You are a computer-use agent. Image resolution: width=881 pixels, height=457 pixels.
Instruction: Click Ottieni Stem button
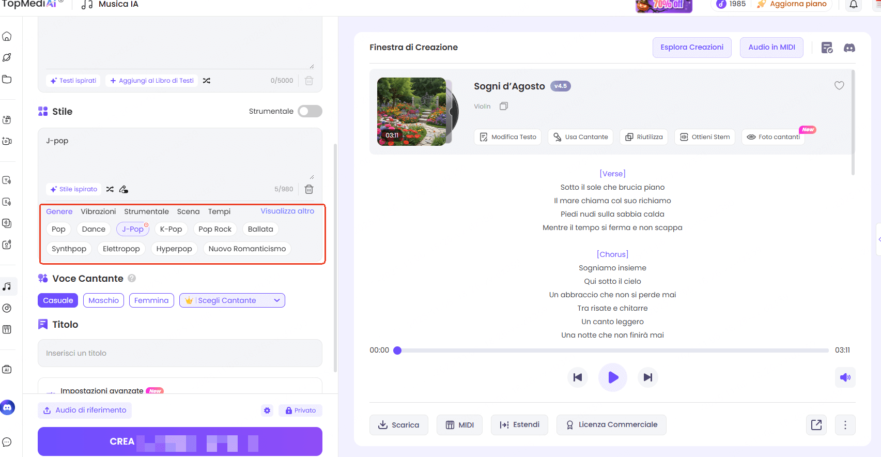[705, 137]
